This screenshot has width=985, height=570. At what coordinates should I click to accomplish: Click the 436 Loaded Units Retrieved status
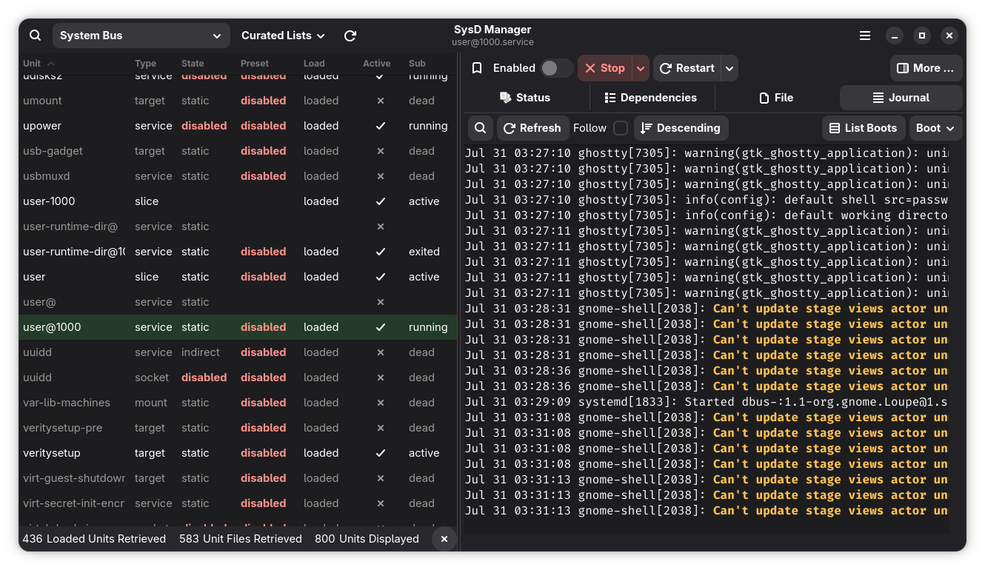94,539
